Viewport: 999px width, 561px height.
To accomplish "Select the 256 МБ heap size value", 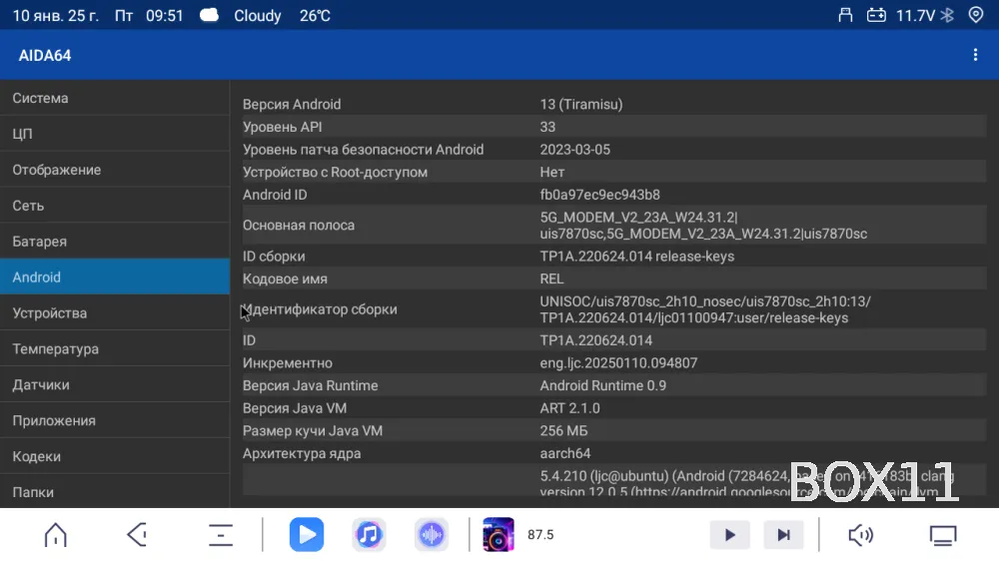I will (563, 431).
